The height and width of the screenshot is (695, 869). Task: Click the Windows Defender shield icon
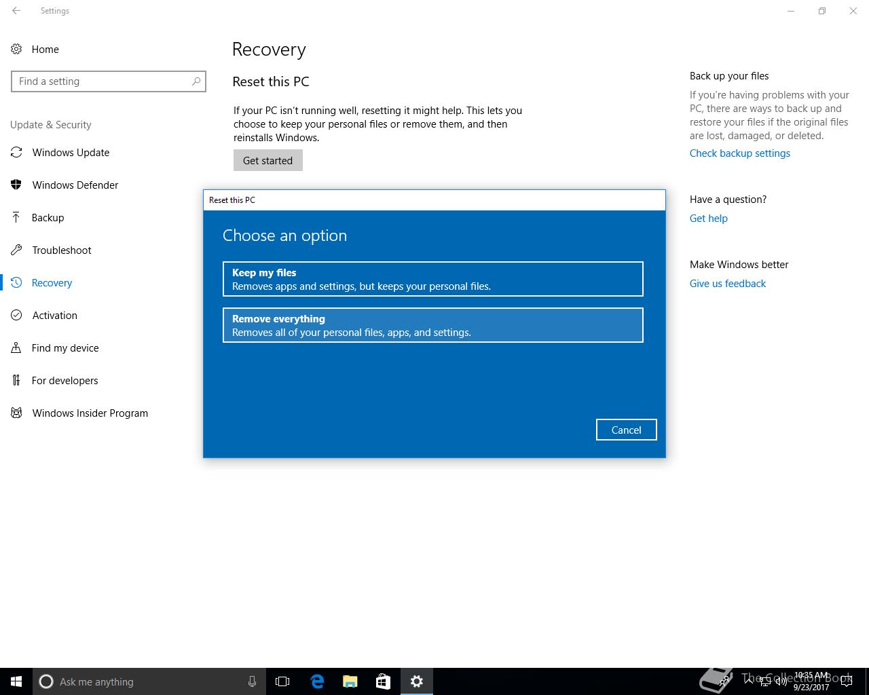point(16,185)
